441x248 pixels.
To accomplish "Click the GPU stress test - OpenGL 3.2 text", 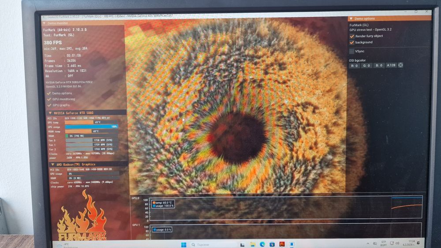I will tap(370, 30).
